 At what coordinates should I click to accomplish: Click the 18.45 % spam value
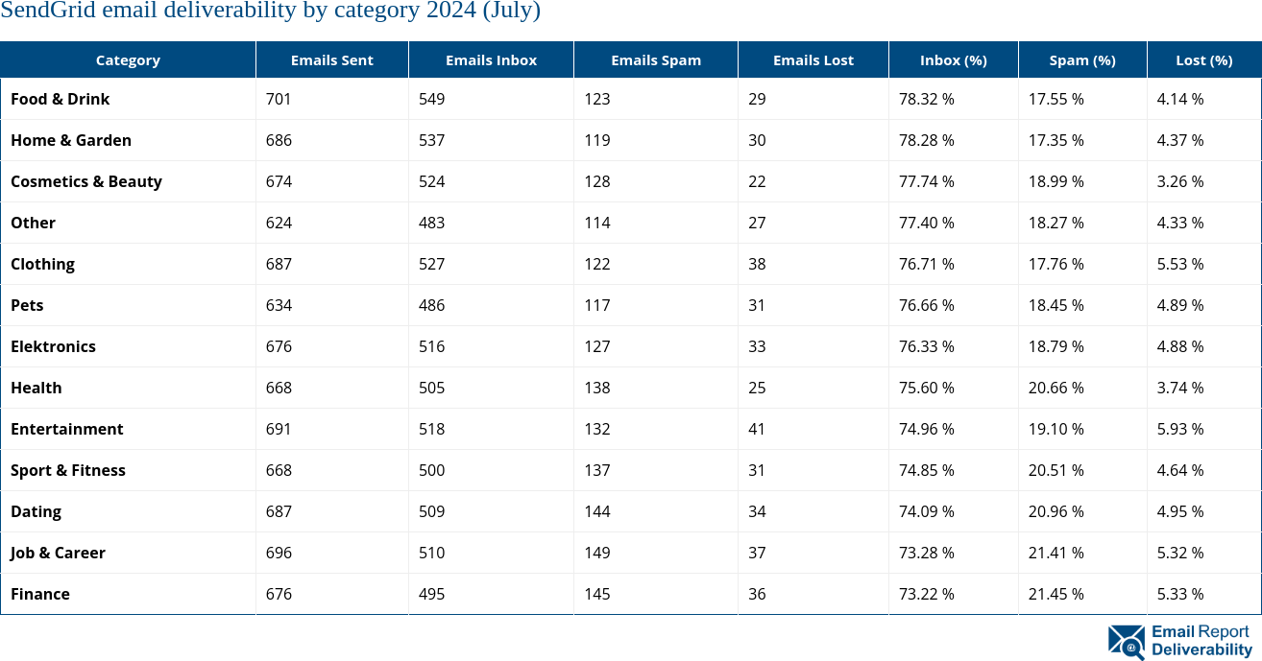tap(1056, 305)
